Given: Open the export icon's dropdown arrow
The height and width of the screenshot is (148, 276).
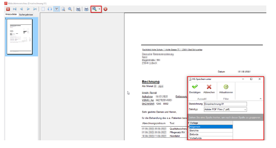Looking at the screenshot, I should [99, 9].
